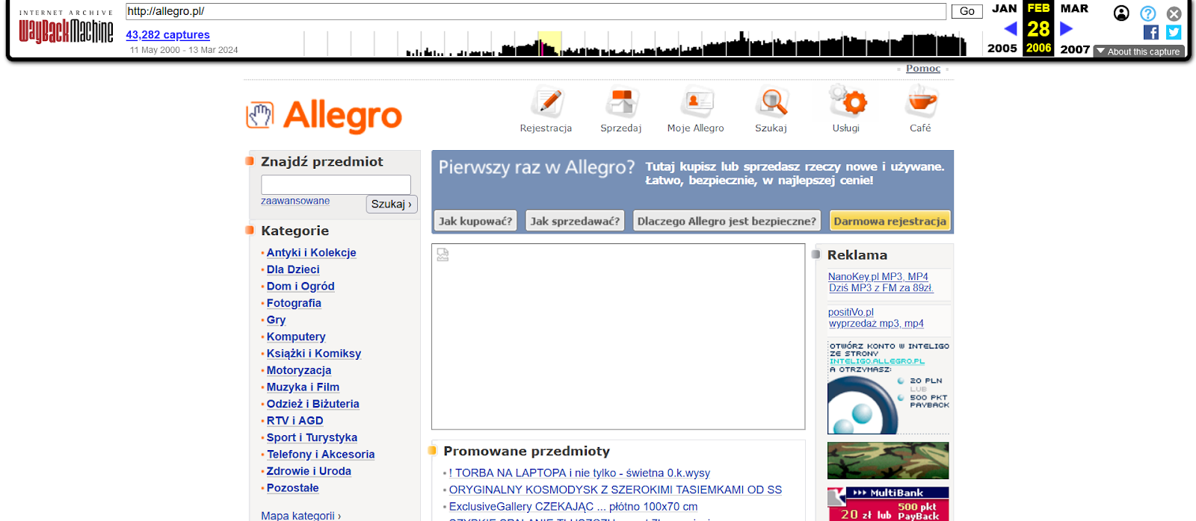This screenshot has width=1196, height=521.
Task: Open the Komputery category link
Action: point(296,337)
